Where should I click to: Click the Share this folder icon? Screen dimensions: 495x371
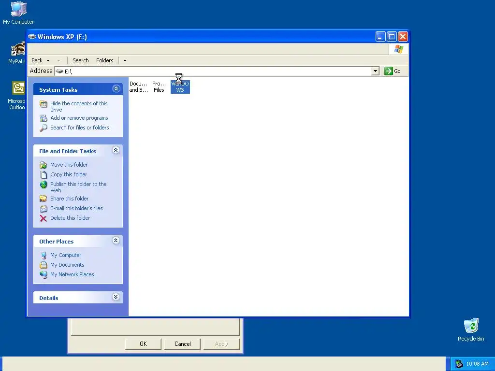pyautogui.click(x=44, y=199)
